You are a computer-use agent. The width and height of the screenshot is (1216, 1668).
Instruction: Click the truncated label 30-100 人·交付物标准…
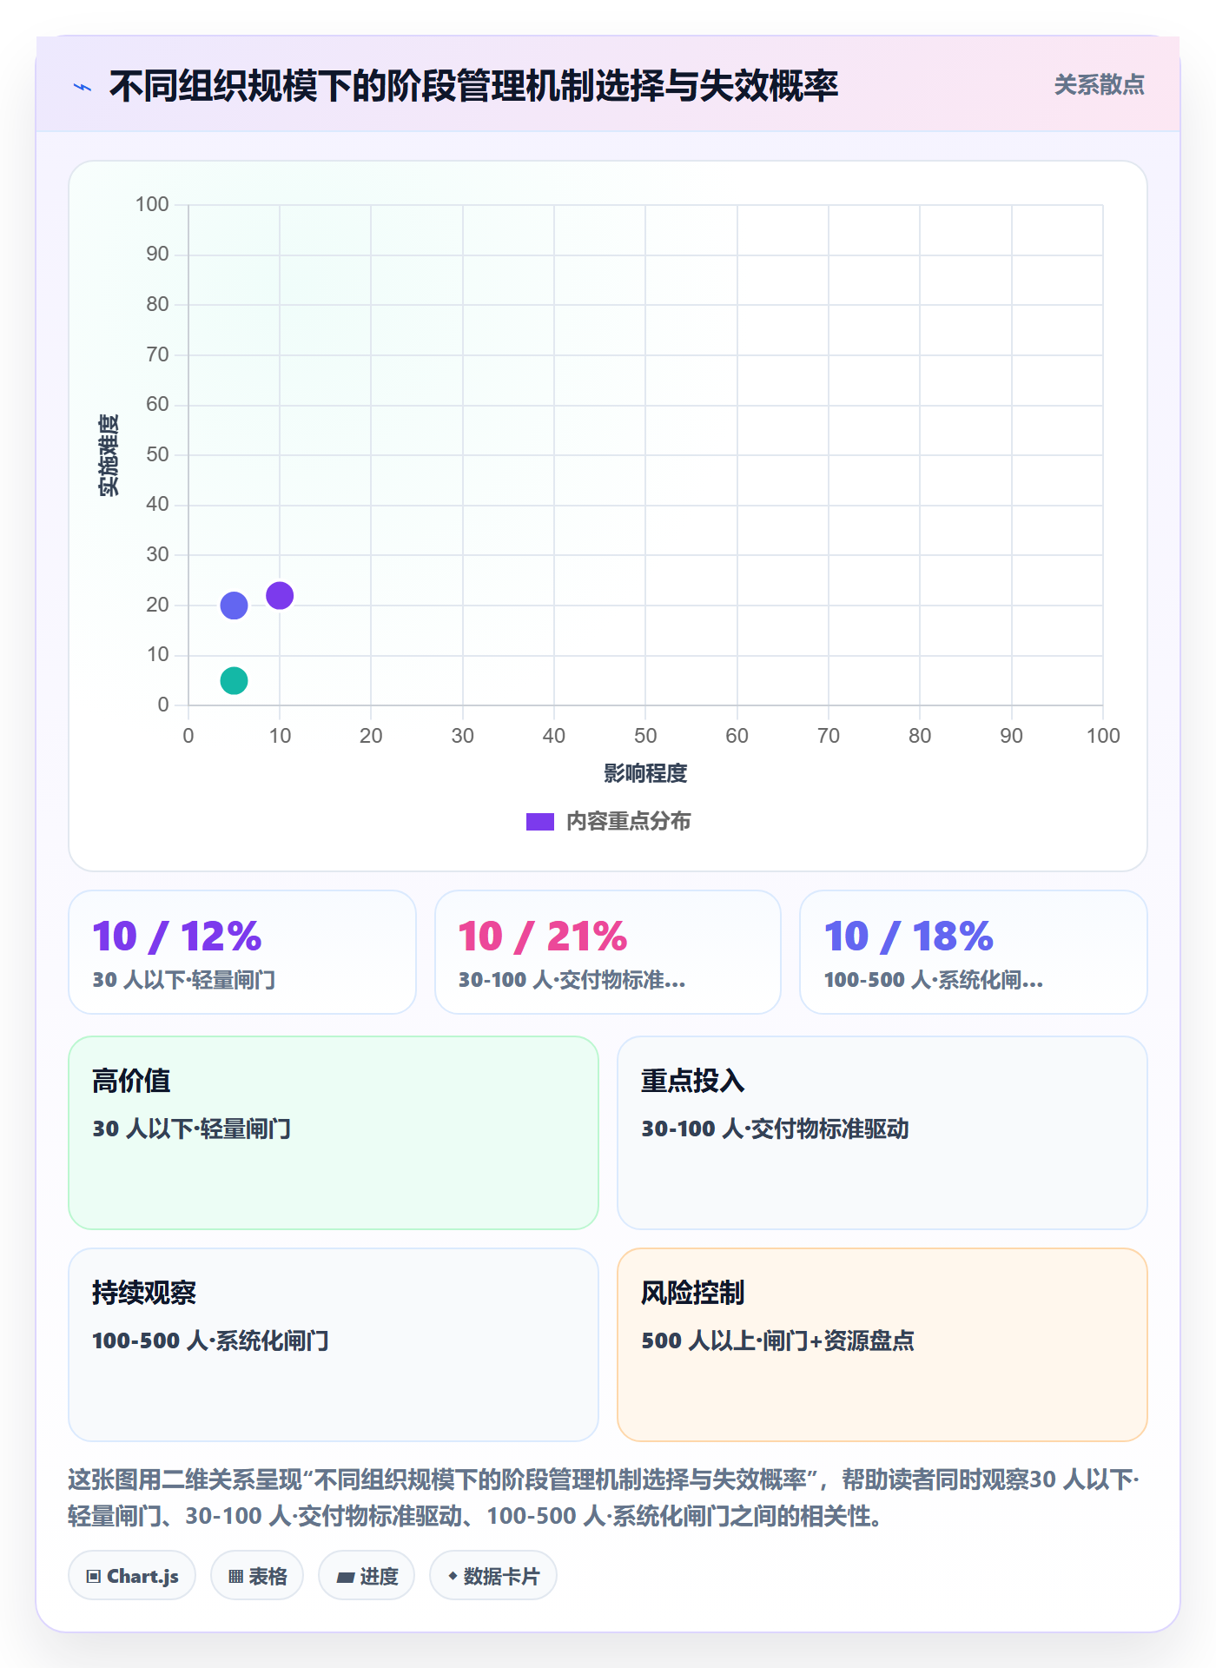[572, 981]
